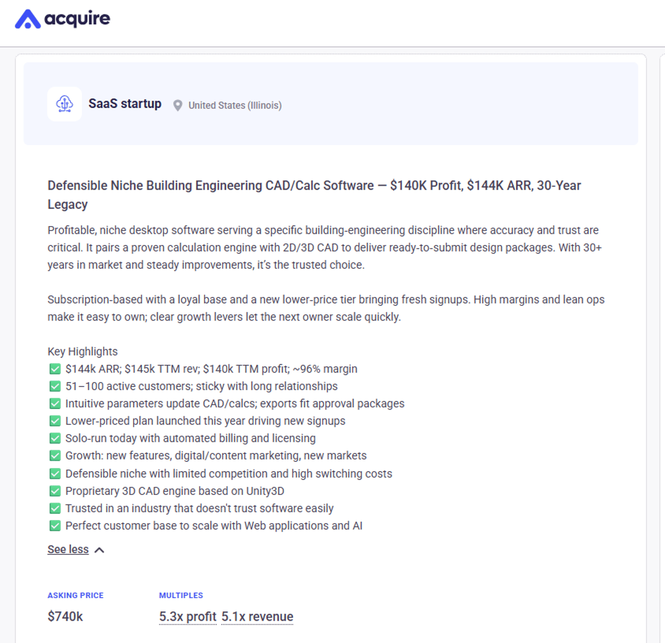Image resolution: width=665 pixels, height=643 pixels.
Task: Toggle the check on the Growth highlight line
Action: tap(55, 456)
